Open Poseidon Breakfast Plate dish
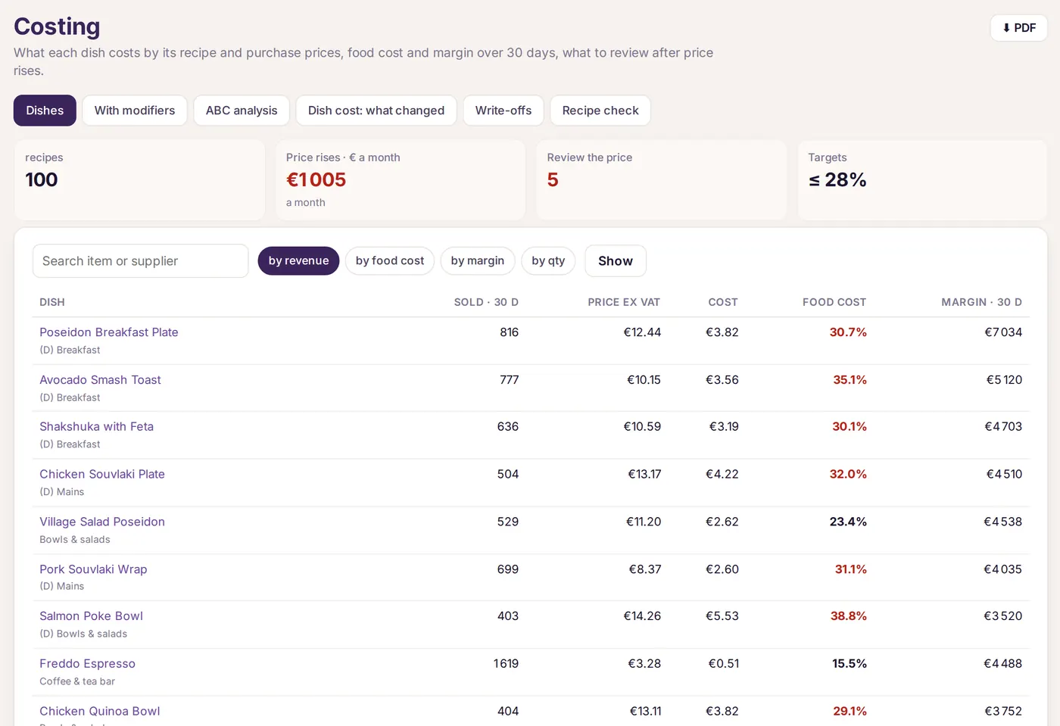Screen dimensions: 1060x726 tap(109, 332)
